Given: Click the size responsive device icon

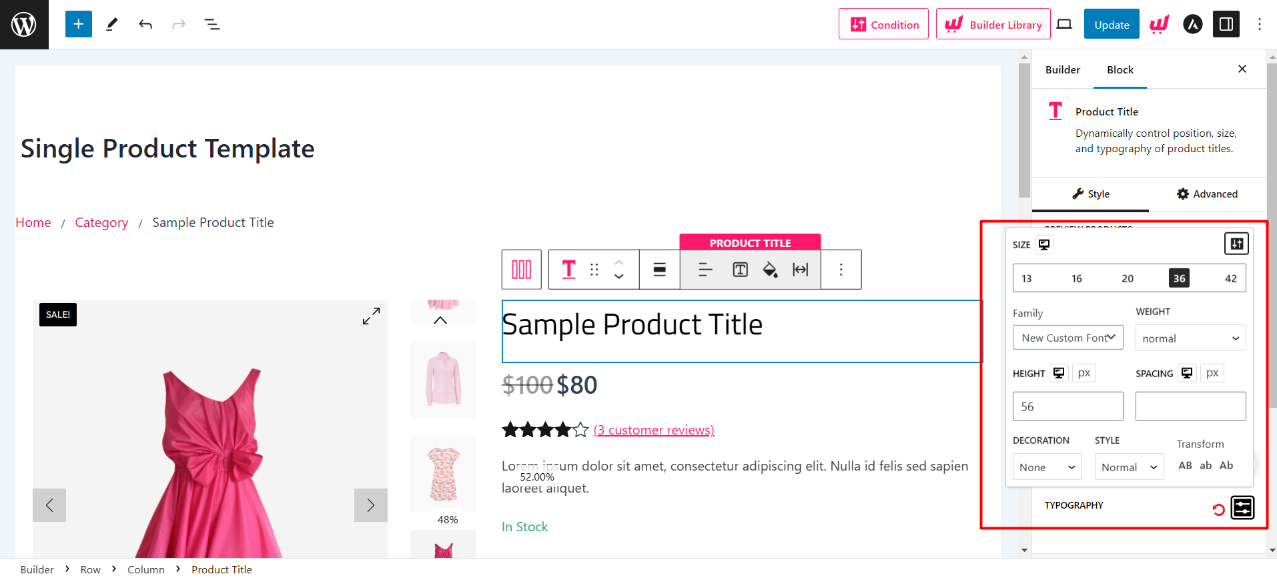Looking at the screenshot, I should tap(1044, 245).
